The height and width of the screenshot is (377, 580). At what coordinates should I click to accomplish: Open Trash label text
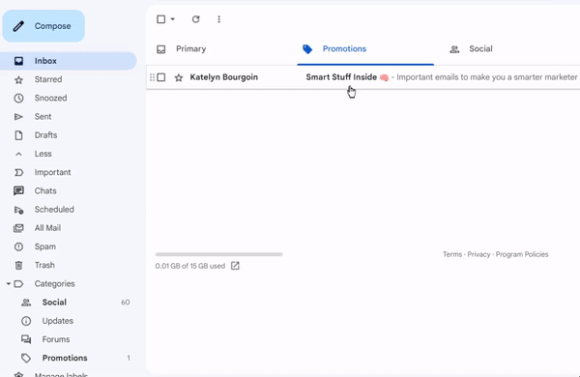pyautogui.click(x=44, y=265)
